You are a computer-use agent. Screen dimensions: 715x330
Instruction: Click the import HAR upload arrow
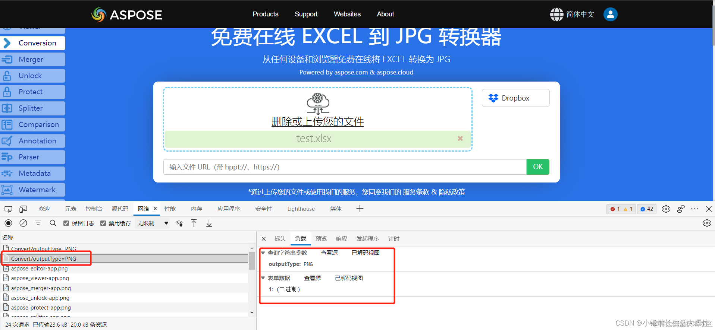pos(194,223)
